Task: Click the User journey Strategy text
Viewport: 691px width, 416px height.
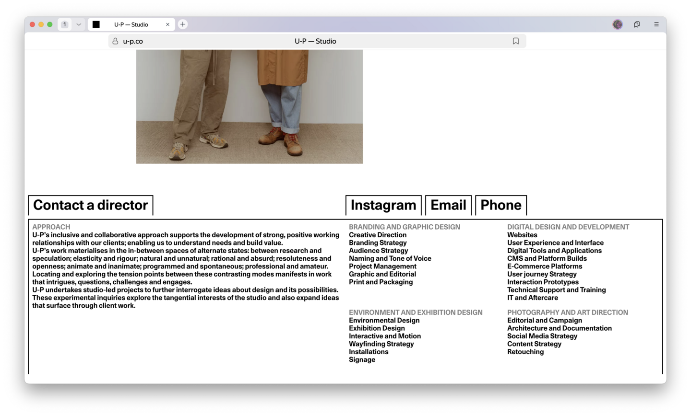Action: [x=542, y=274]
